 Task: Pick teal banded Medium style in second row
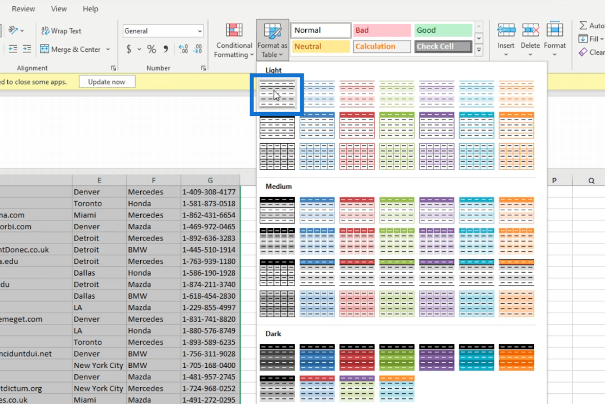tap(477, 241)
